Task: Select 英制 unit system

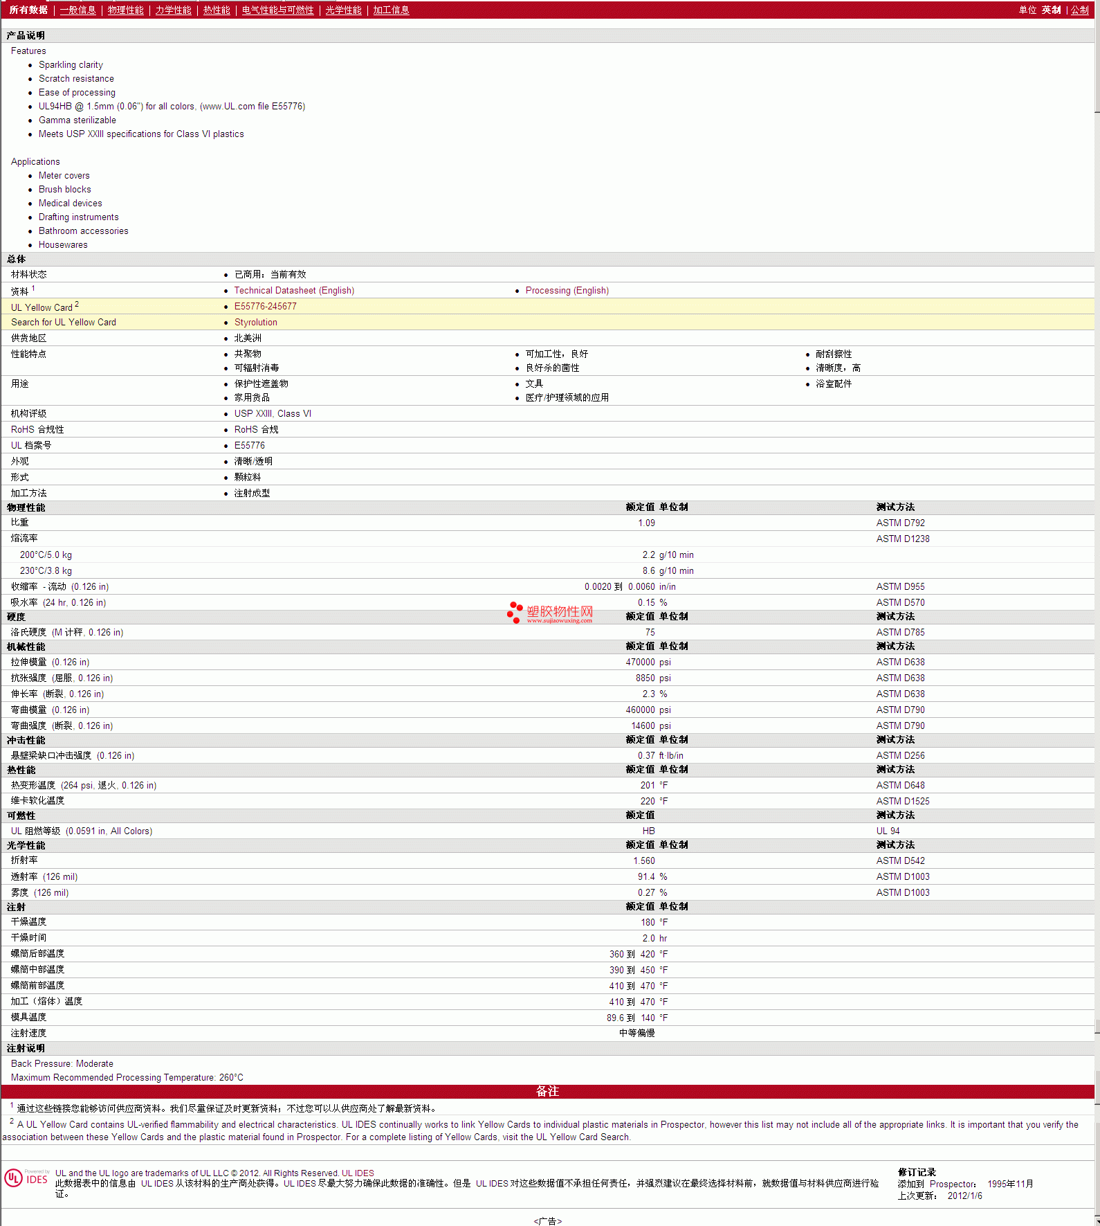Action: pyautogui.click(x=1051, y=10)
